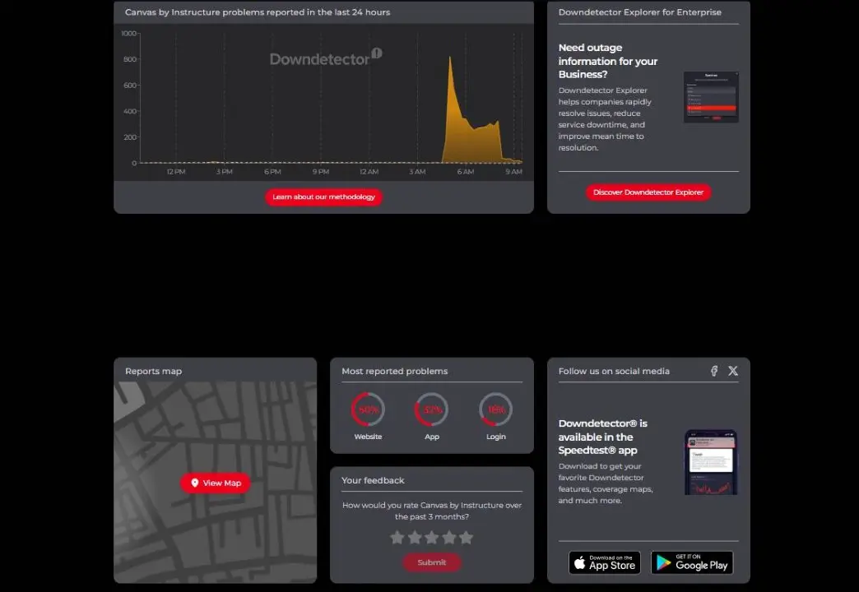Open Downdetector's X social media icon

[x=733, y=371]
